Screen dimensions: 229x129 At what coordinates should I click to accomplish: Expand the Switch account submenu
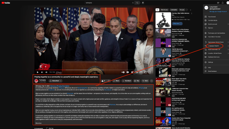(x=217, y=24)
